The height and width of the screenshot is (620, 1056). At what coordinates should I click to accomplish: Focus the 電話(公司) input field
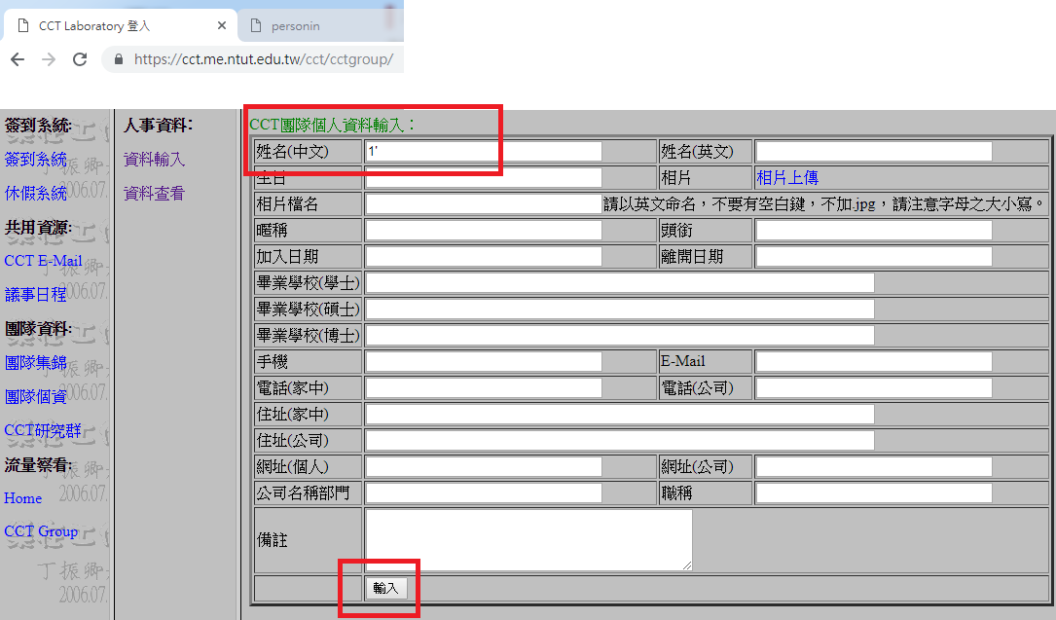(873, 387)
